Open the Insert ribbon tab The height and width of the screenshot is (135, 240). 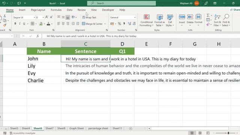coord(22,10)
